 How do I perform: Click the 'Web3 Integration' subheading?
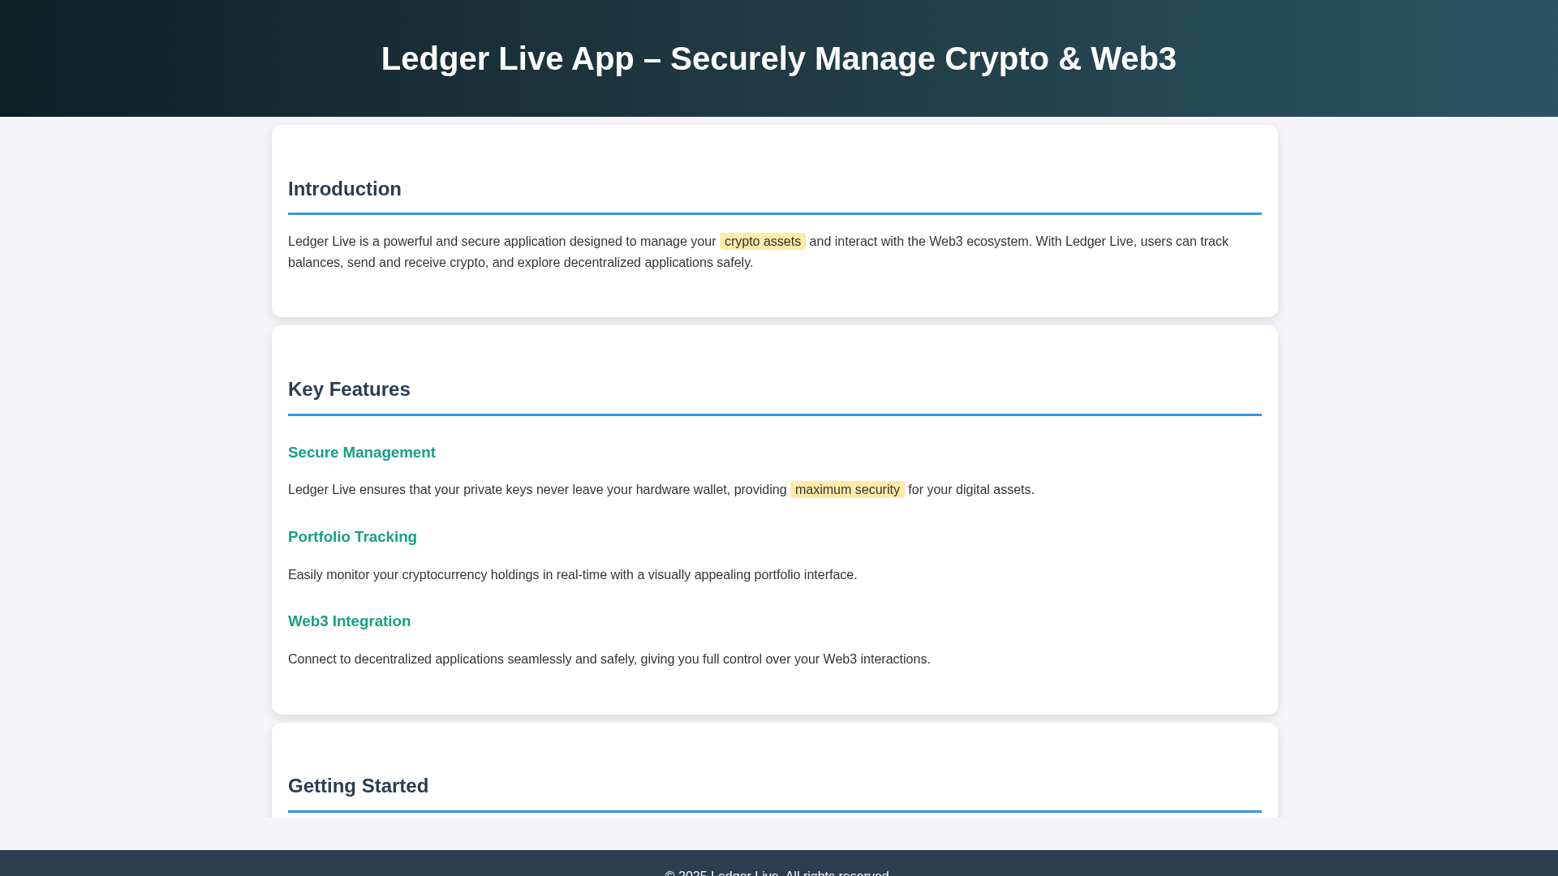pos(349,621)
